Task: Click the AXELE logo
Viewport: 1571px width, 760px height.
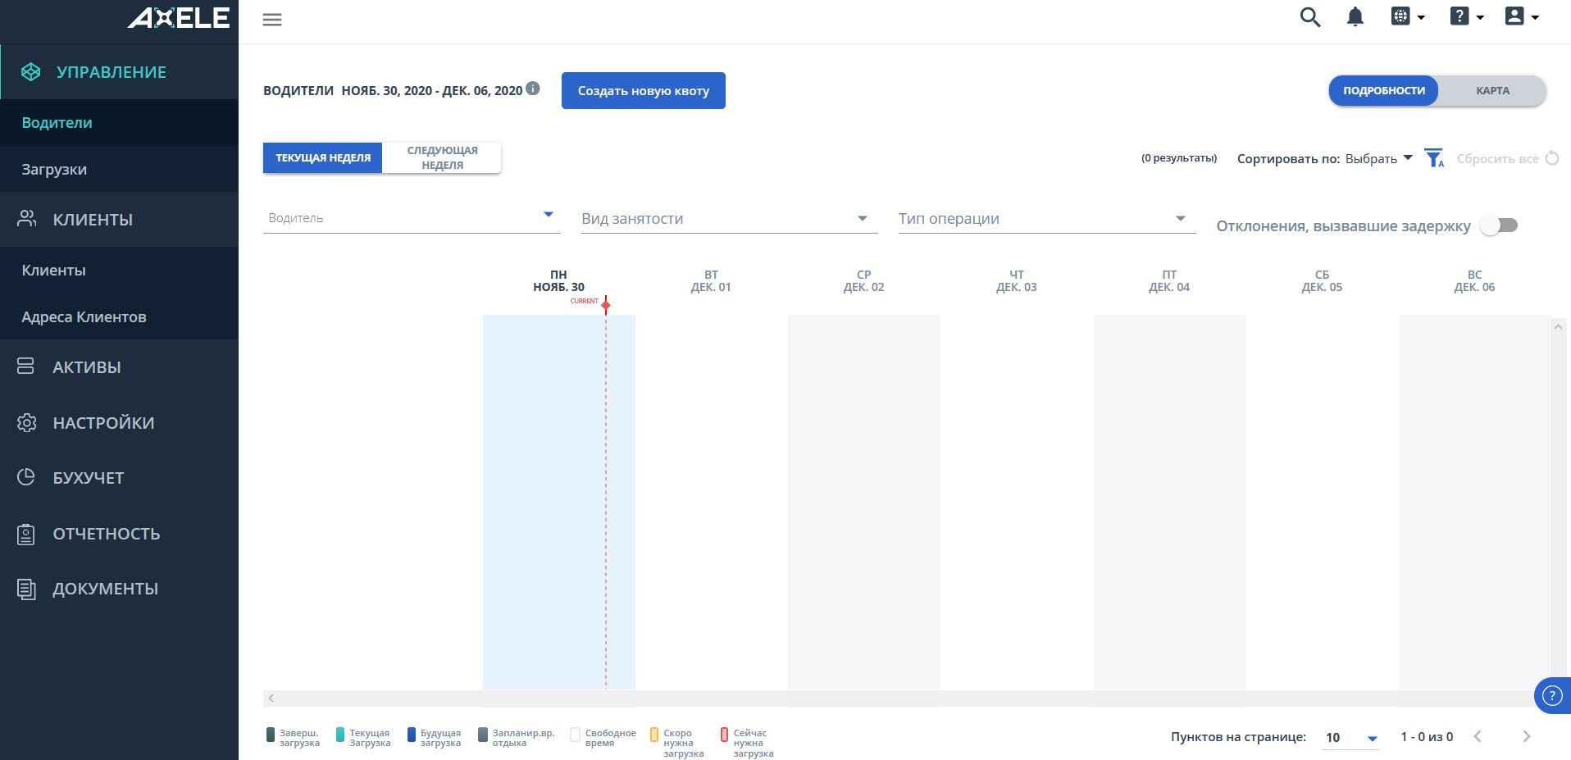Action: [179, 18]
